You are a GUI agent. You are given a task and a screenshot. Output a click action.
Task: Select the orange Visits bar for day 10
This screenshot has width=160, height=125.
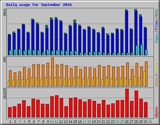[x=52, y=72]
